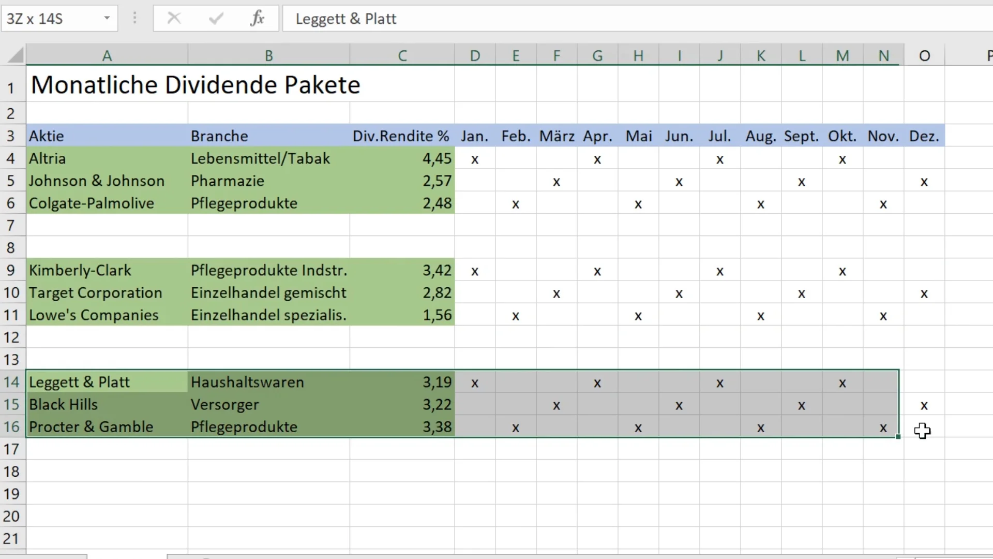Click the Select All corner triangle

pos(16,55)
